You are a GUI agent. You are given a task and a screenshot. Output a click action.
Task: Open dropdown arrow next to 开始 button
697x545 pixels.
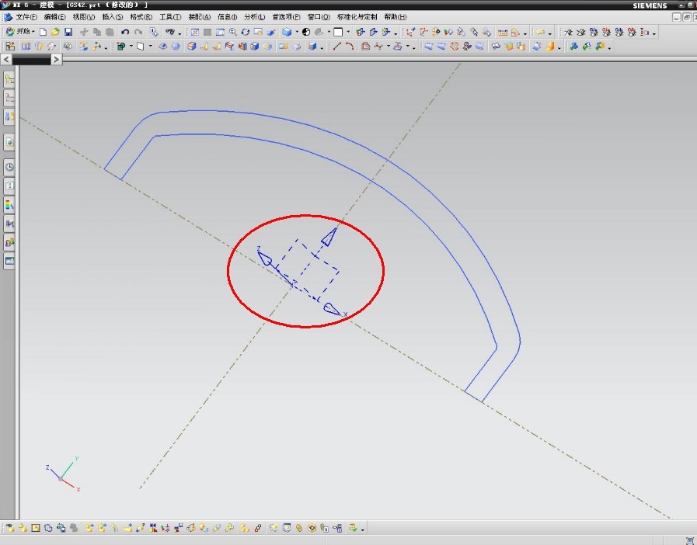[x=33, y=32]
